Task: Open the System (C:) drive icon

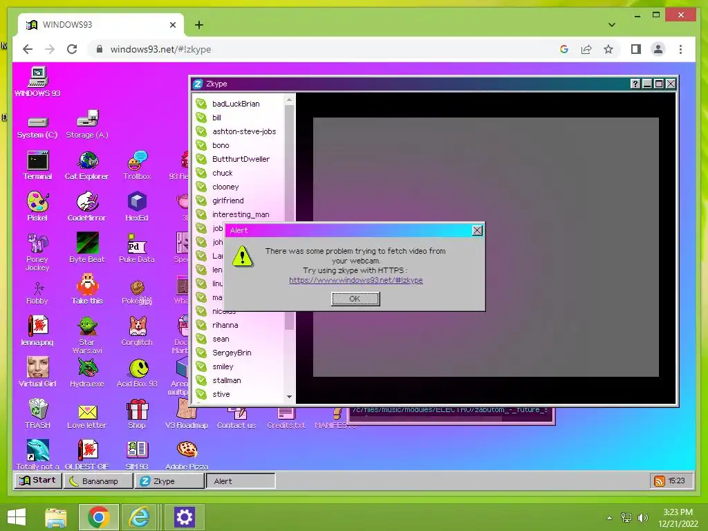Action: [37, 127]
